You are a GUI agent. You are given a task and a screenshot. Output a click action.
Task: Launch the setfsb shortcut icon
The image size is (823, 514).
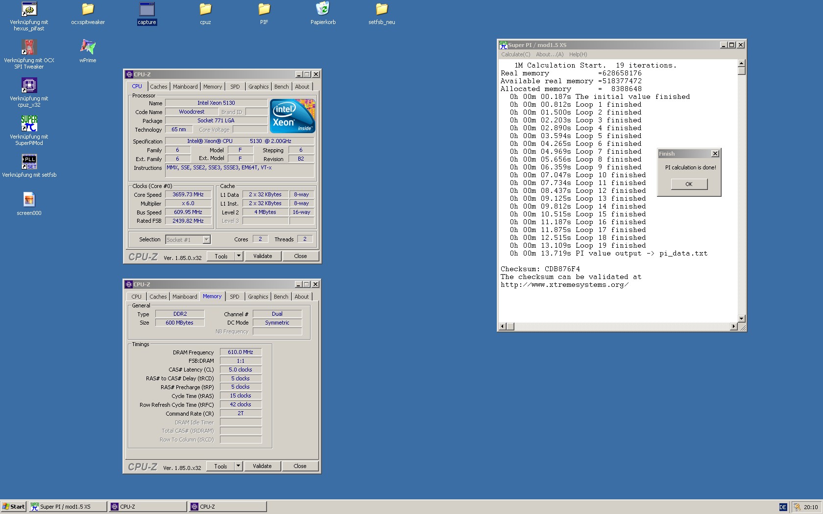(x=29, y=162)
